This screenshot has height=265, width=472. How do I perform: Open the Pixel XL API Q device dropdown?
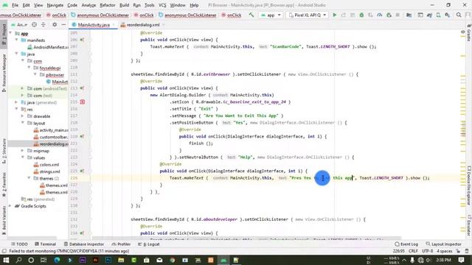(308, 15)
